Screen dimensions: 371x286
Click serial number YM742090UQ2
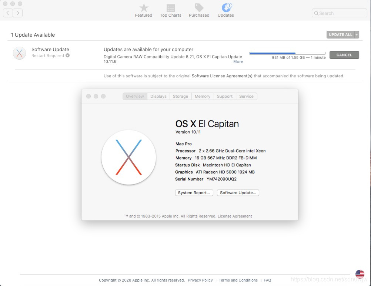pos(221,179)
